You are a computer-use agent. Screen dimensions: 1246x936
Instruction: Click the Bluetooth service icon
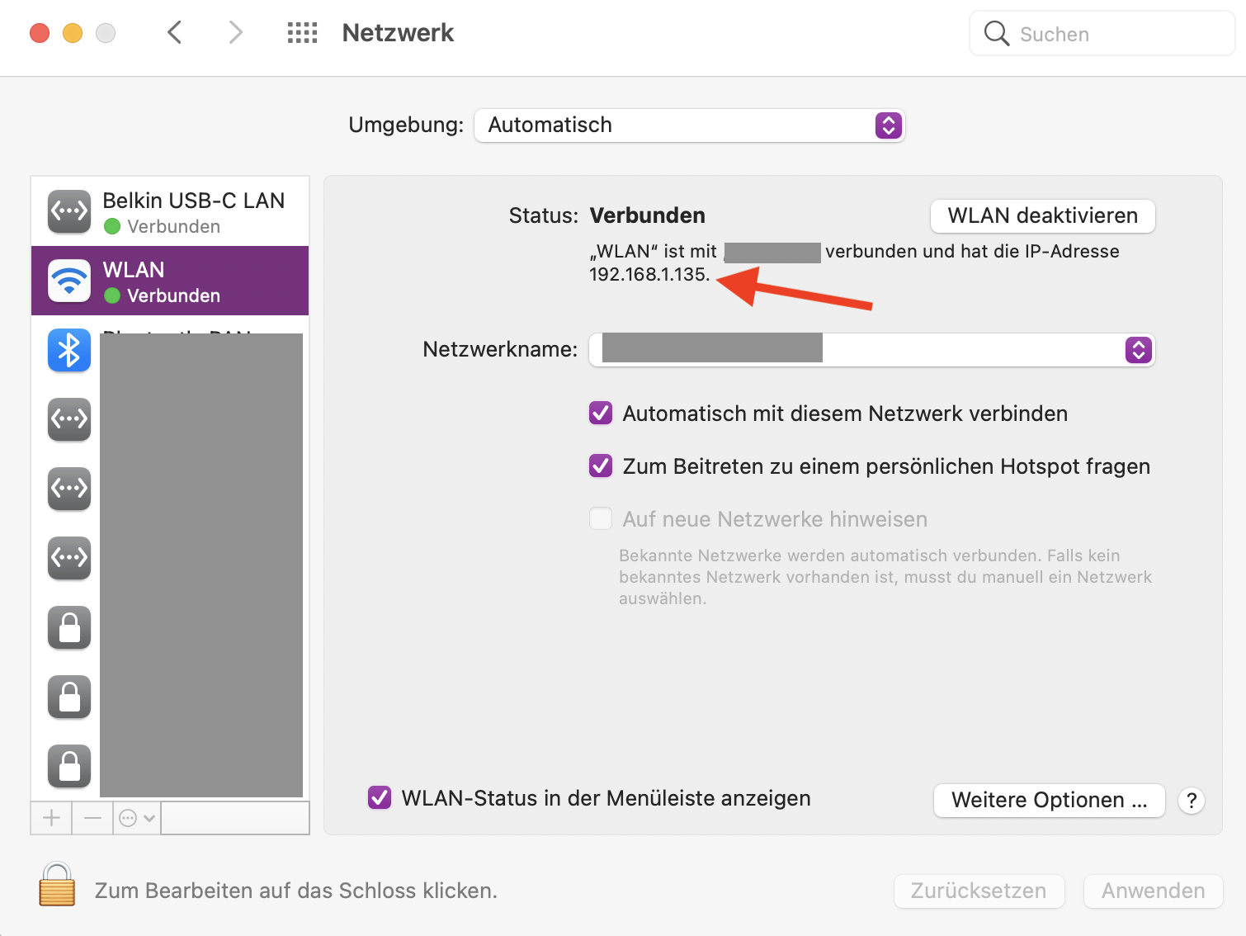pyautogui.click(x=69, y=350)
